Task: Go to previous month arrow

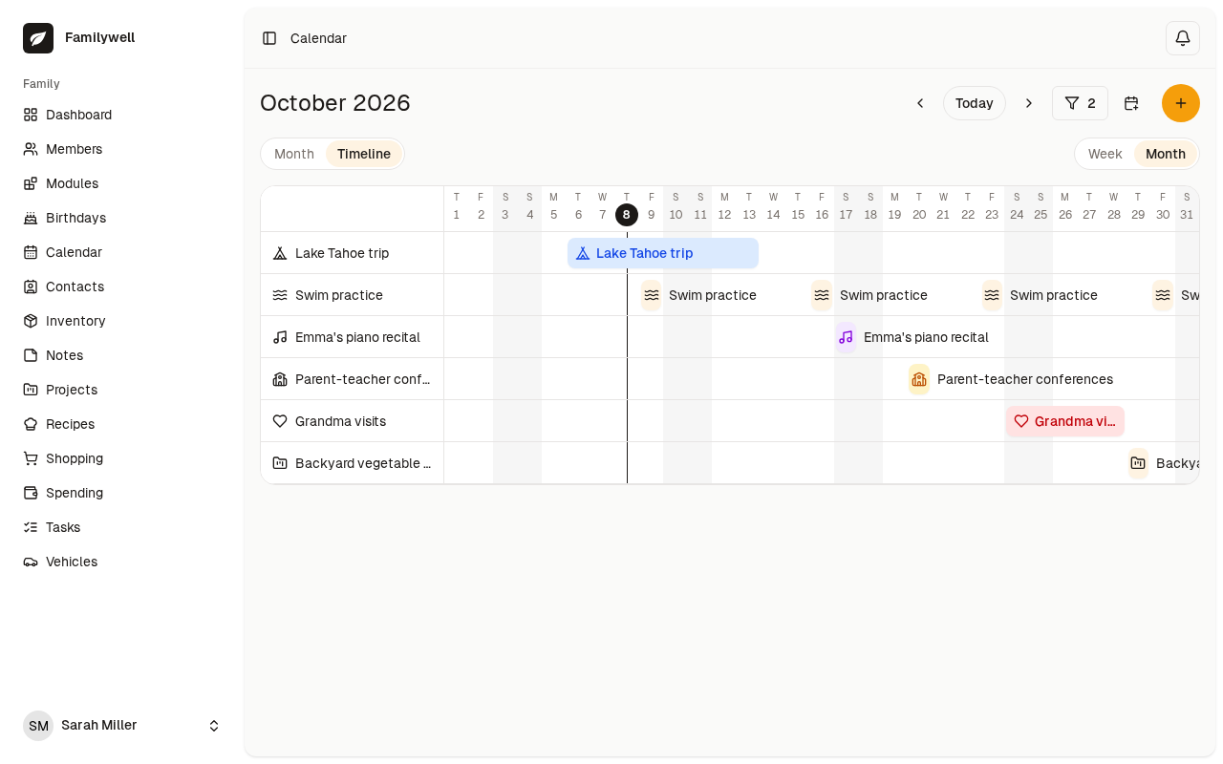Action: coord(920,103)
